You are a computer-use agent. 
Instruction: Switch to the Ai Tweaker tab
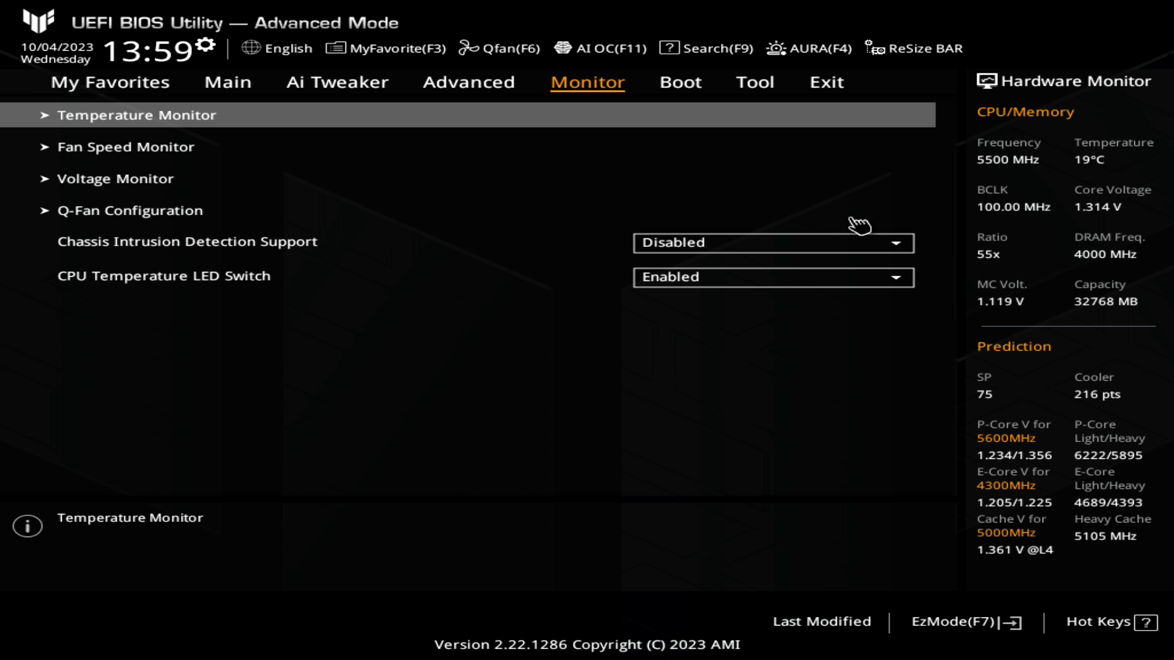[x=338, y=81]
